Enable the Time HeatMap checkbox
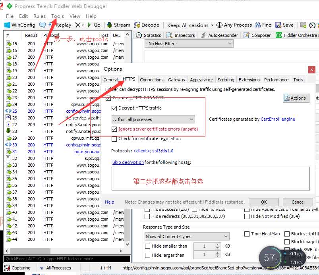The height and width of the screenshot is (275, 319). [247, 234]
